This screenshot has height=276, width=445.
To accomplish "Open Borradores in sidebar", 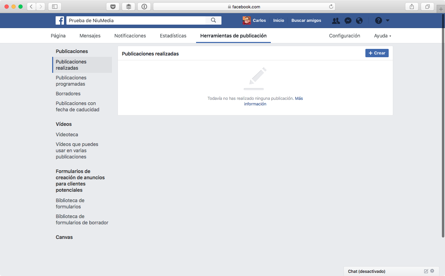I will [68, 94].
